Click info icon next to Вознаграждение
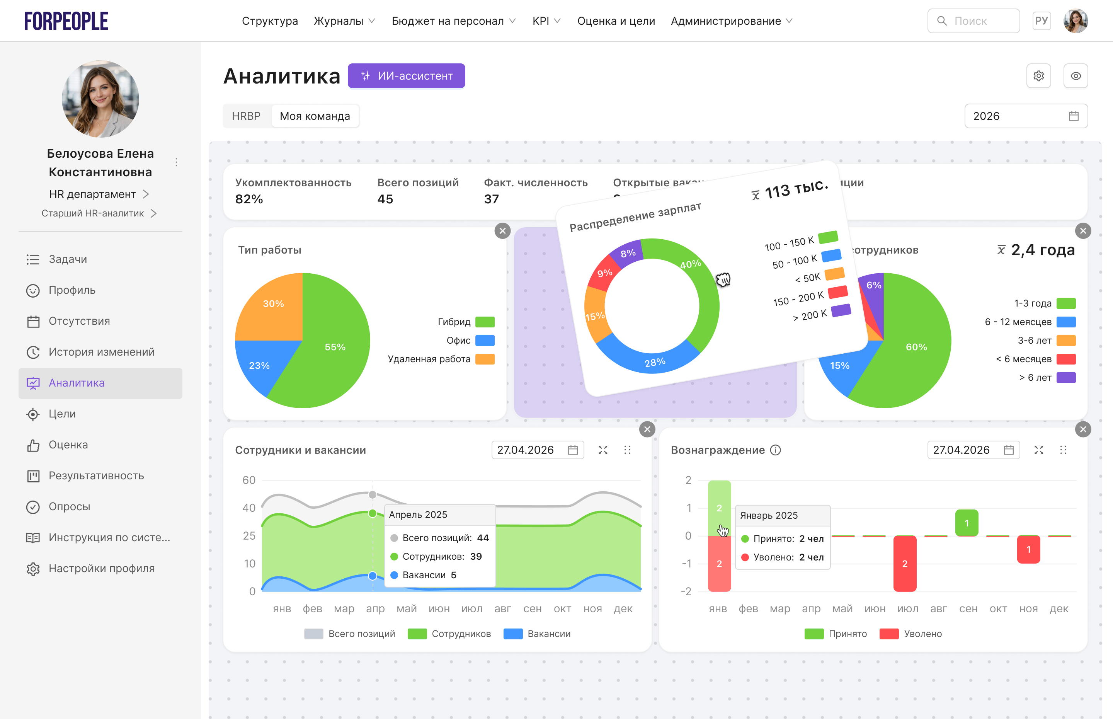Viewport: 1113px width, 719px height. [775, 450]
